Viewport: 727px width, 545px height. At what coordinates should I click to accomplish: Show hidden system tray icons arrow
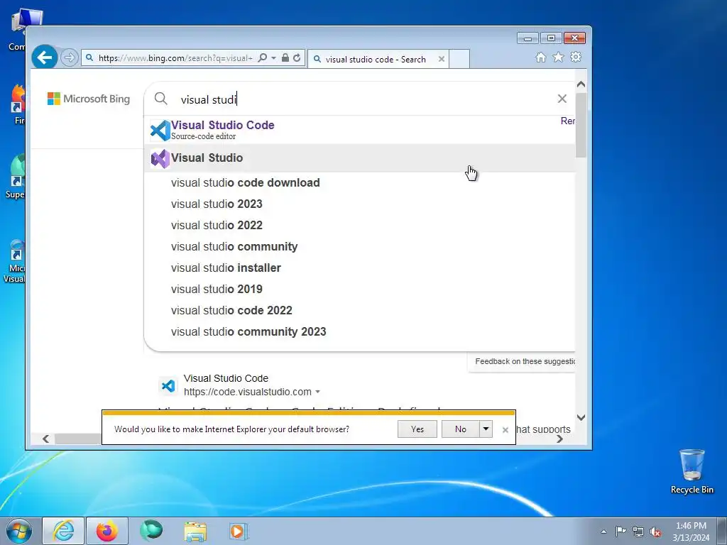point(603,532)
